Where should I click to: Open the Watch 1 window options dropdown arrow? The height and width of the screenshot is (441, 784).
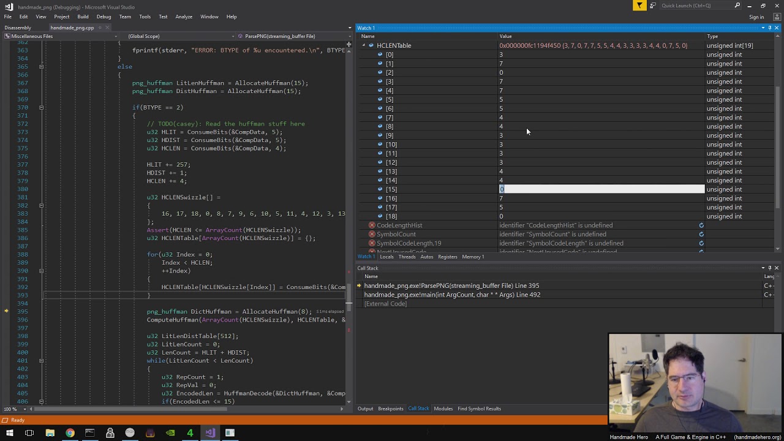coord(763,28)
